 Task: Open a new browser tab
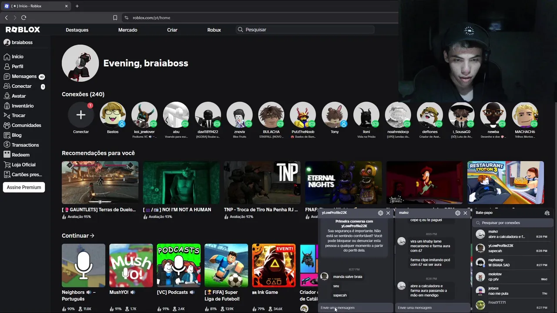[x=77, y=6]
